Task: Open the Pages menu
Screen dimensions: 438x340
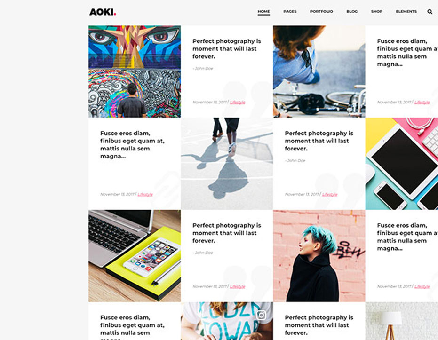Action: coord(290,11)
